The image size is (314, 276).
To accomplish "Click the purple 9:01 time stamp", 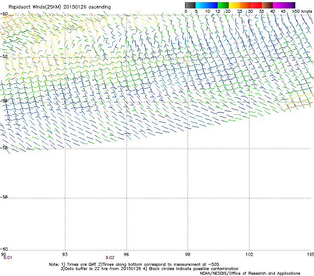I will pos(8,258).
